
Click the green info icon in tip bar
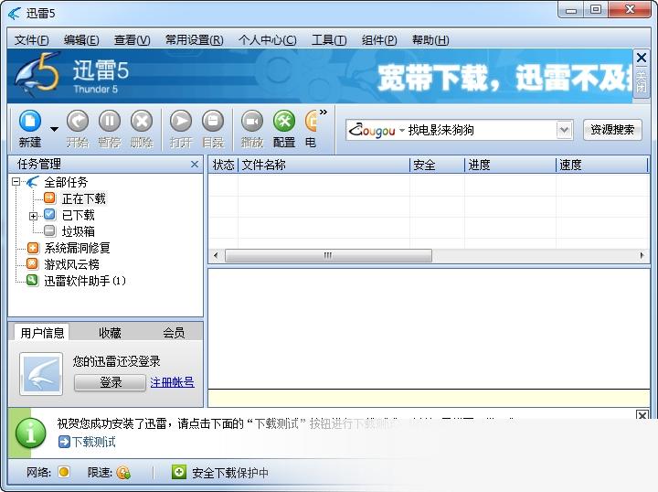[x=31, y=433]
